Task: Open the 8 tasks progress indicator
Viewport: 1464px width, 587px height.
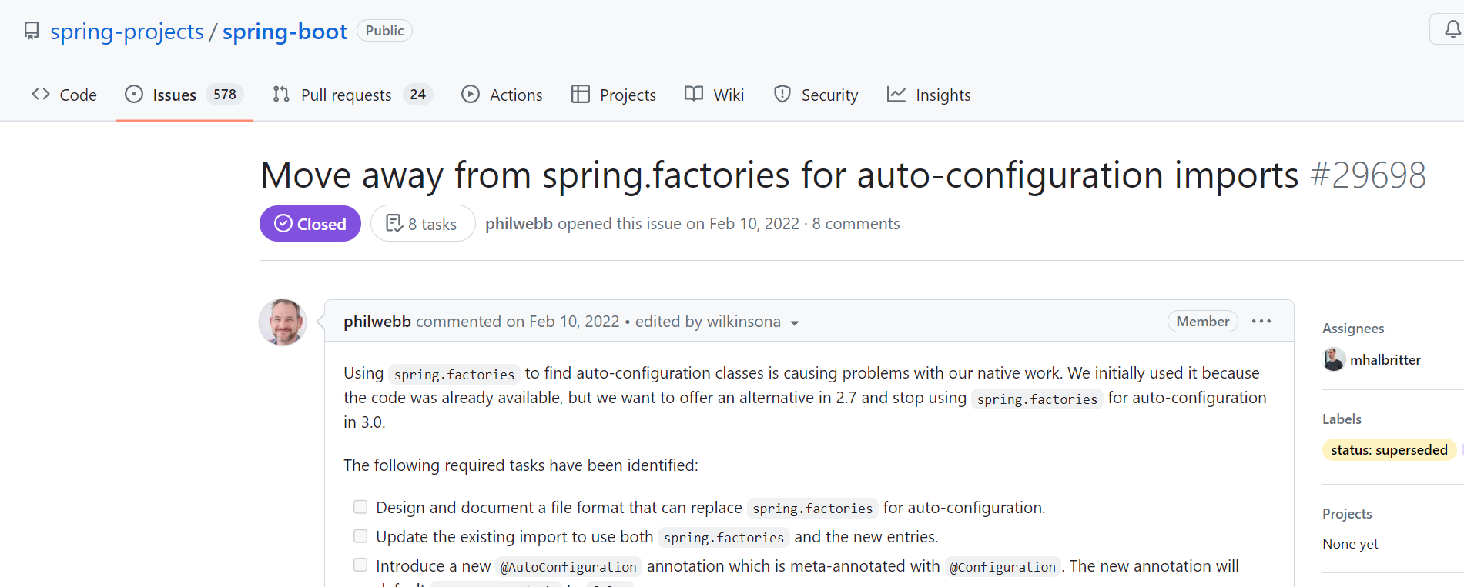Action: [422, 224]
